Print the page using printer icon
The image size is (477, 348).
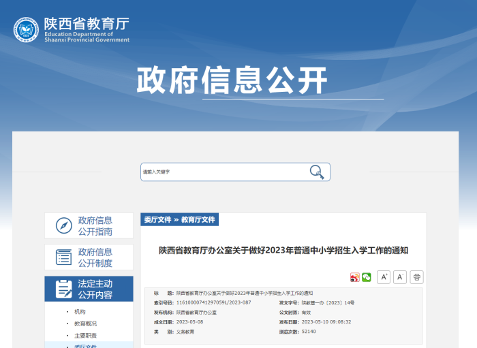pos(417,276)
